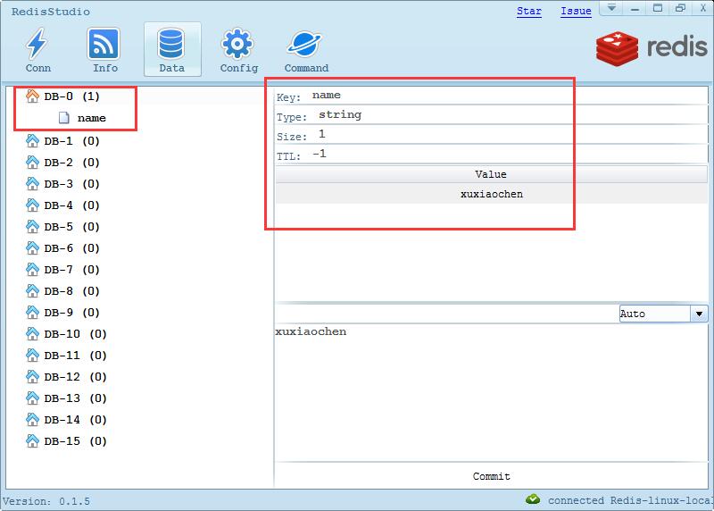The image size is (714, 511).
Task: Switch to the Conn tab label
Action: tap(38, 68)
